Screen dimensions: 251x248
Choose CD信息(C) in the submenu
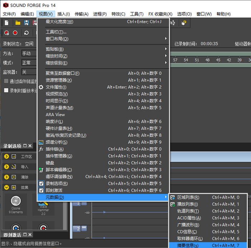pos(208,232)
